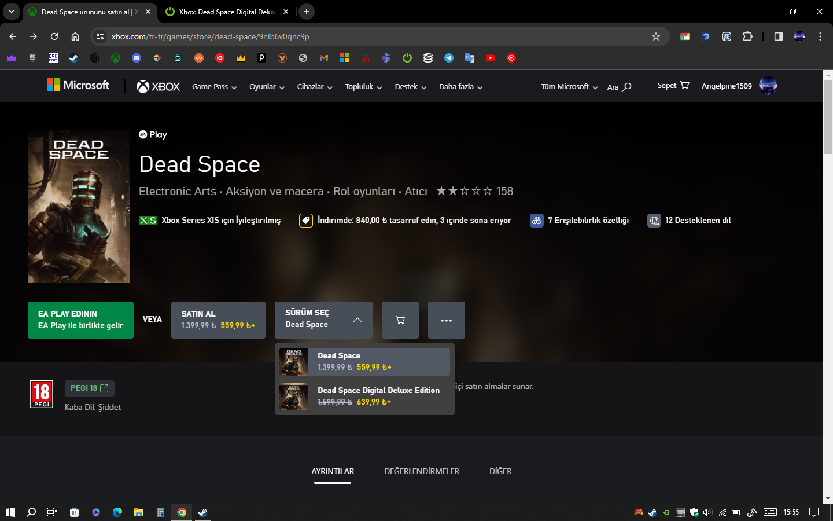Screen dimensions: 833x521
Task: Switch to the AYRINTILAR tab
Action: (x=333, y=471)
